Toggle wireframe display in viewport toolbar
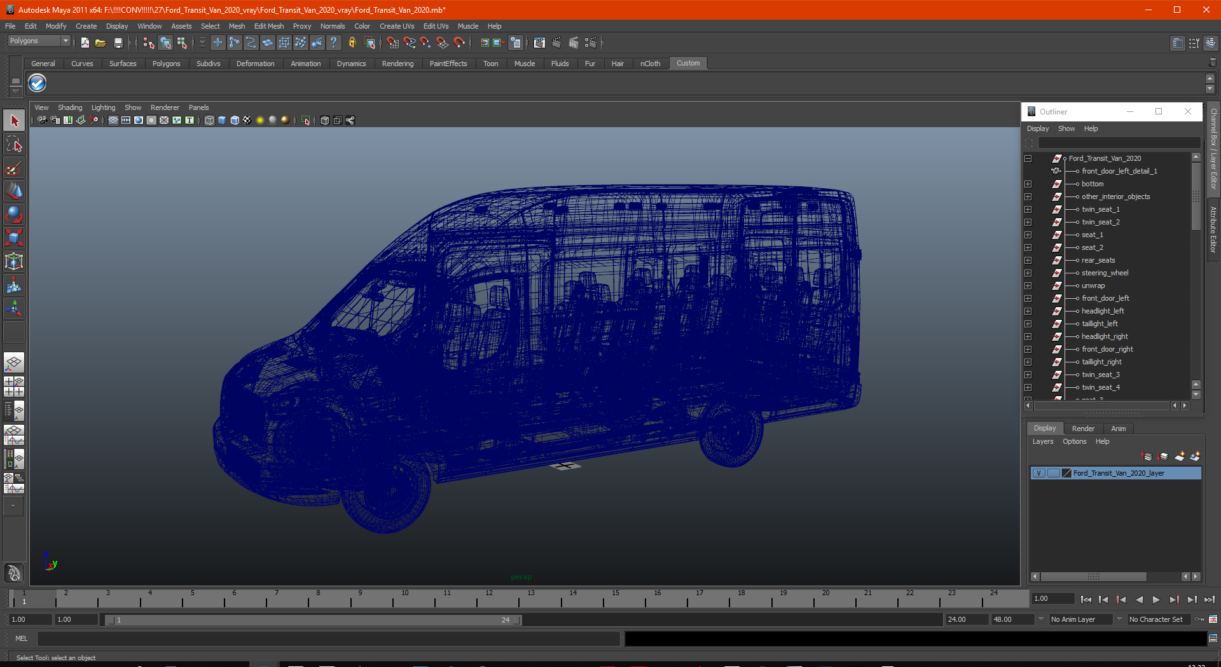The width and height of the screenshot is (1221, 667). pos(209,120)
